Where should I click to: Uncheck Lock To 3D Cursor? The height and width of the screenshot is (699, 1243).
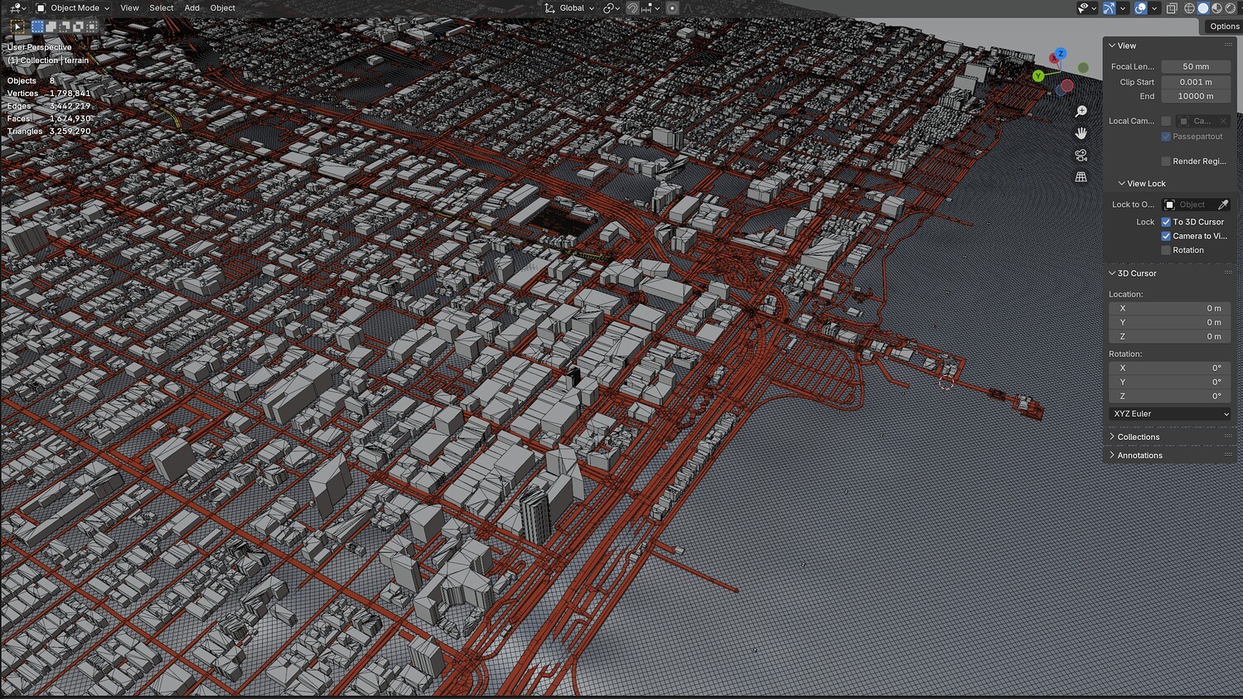1166,222
